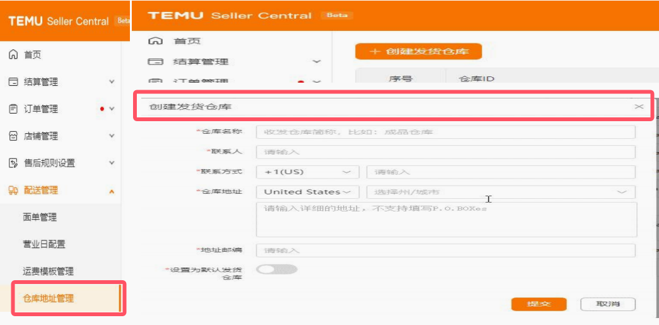659x325 pixels.
Task: Click the 订单管理 clipboard icon
Action: [13, 109]
